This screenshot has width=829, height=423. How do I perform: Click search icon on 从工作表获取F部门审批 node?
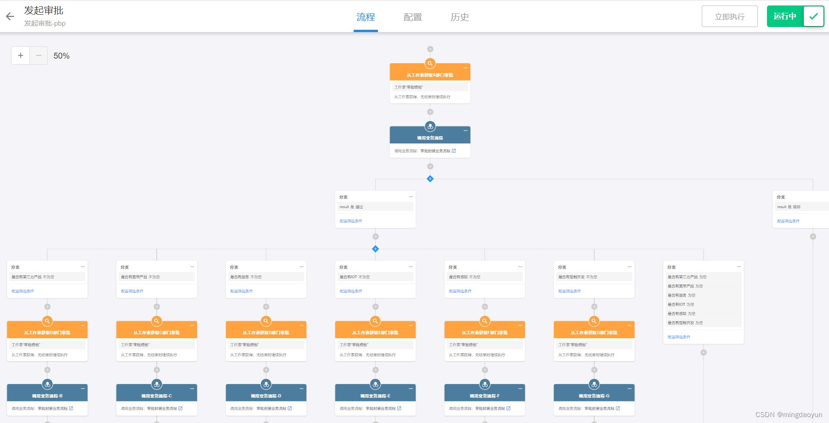pos(485,321)
